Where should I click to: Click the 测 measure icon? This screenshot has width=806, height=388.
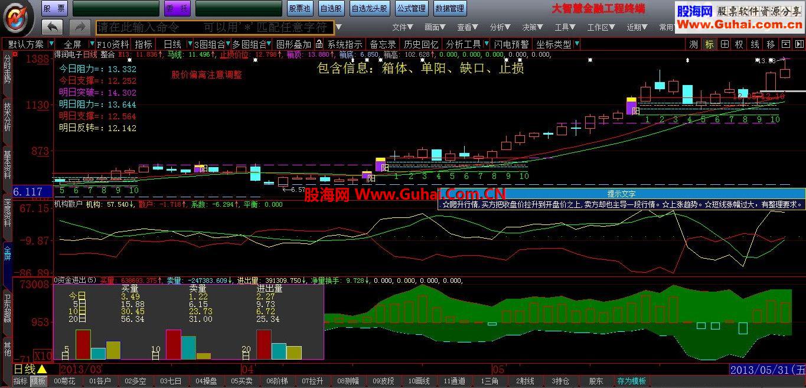coord(694,44)
